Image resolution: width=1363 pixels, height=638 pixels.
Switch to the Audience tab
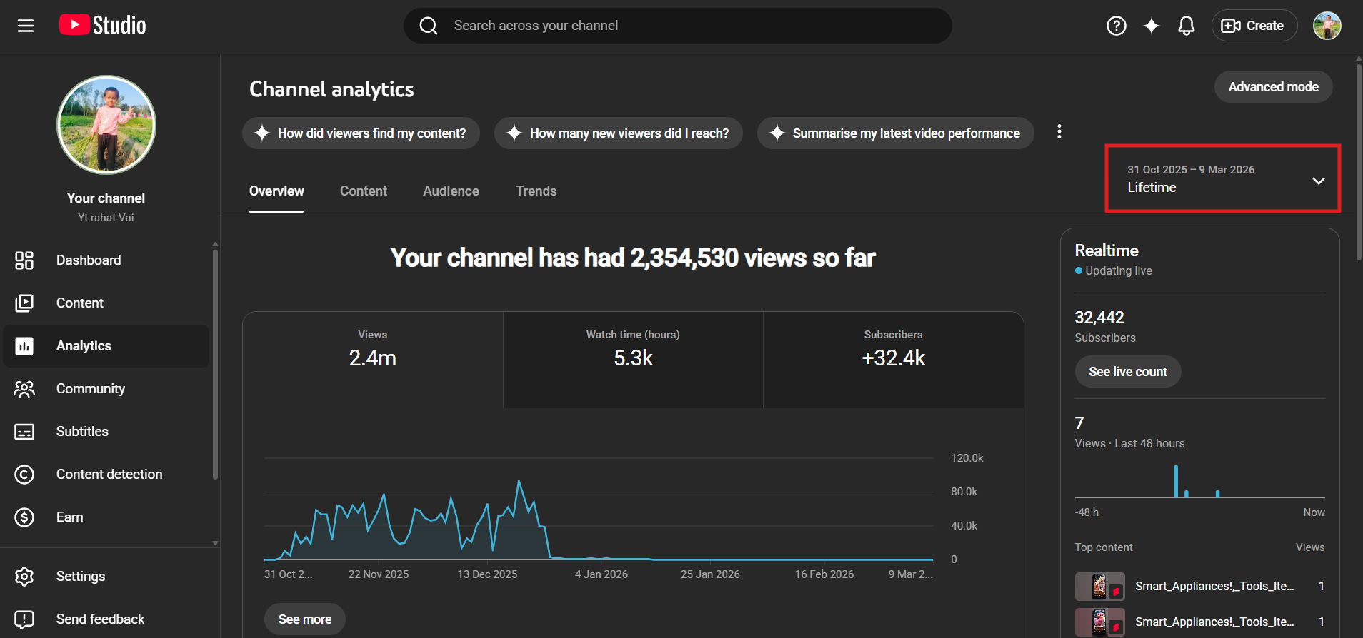tap(451, 191)
